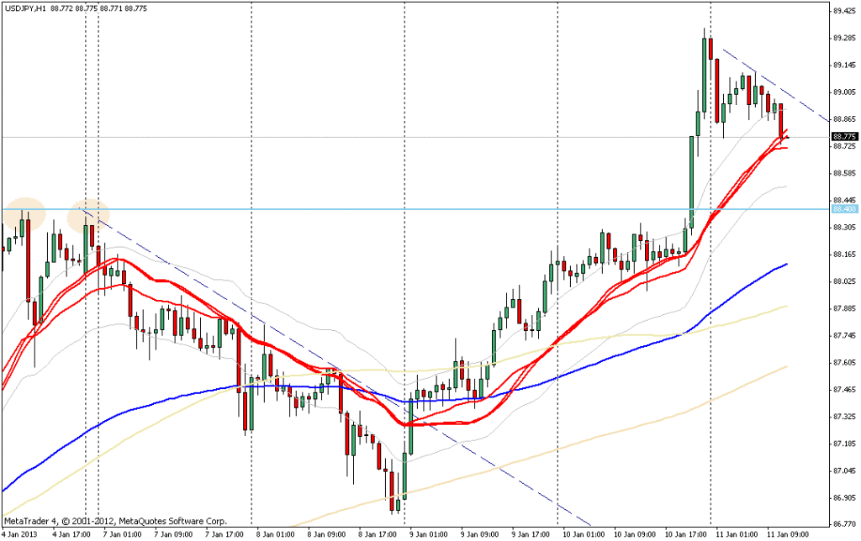The image size is (861, 541).
Task: Select the current price label 88.775
Action: pyautogui.click(x=843, y=136)
